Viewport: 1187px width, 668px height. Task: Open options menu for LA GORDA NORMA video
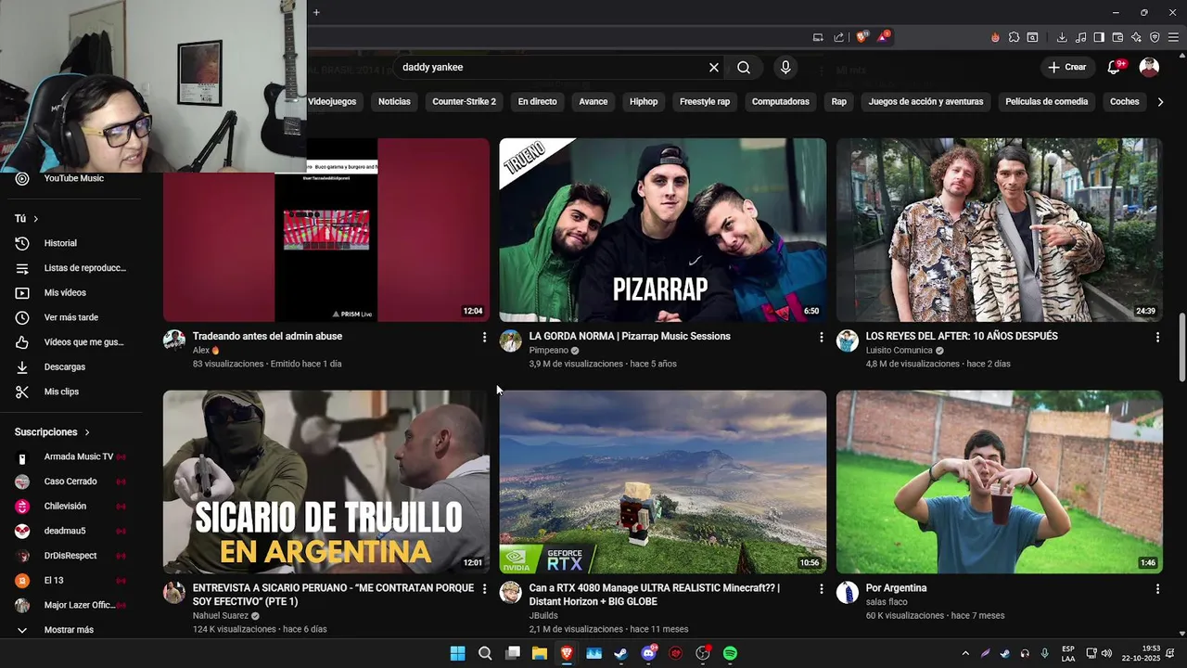(x=821, y=338)
